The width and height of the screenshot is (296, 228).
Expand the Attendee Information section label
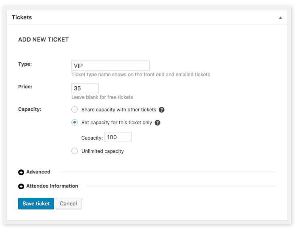point(52,186)
